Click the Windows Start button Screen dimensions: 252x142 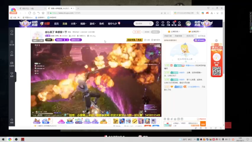pyautogui.click(x=3, y=139)
